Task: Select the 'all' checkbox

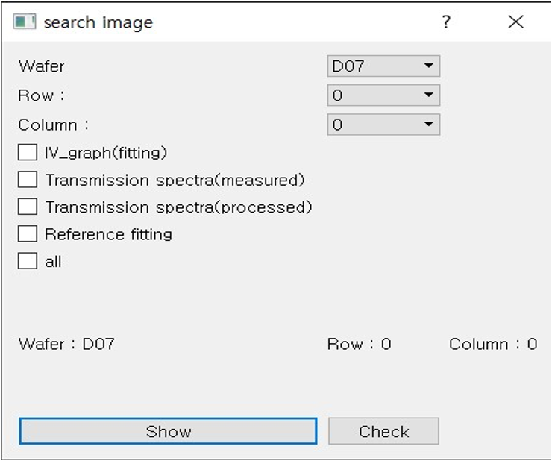Action: 28,261
